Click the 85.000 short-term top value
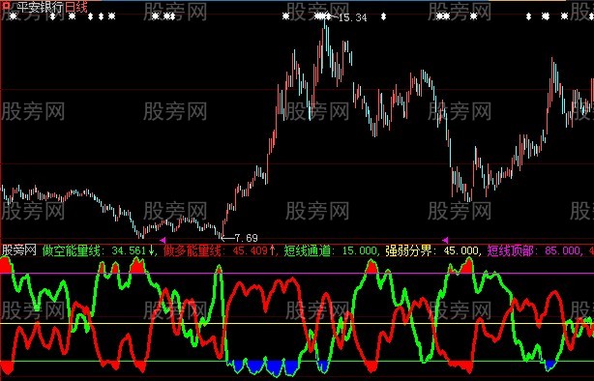 [562, 250]
